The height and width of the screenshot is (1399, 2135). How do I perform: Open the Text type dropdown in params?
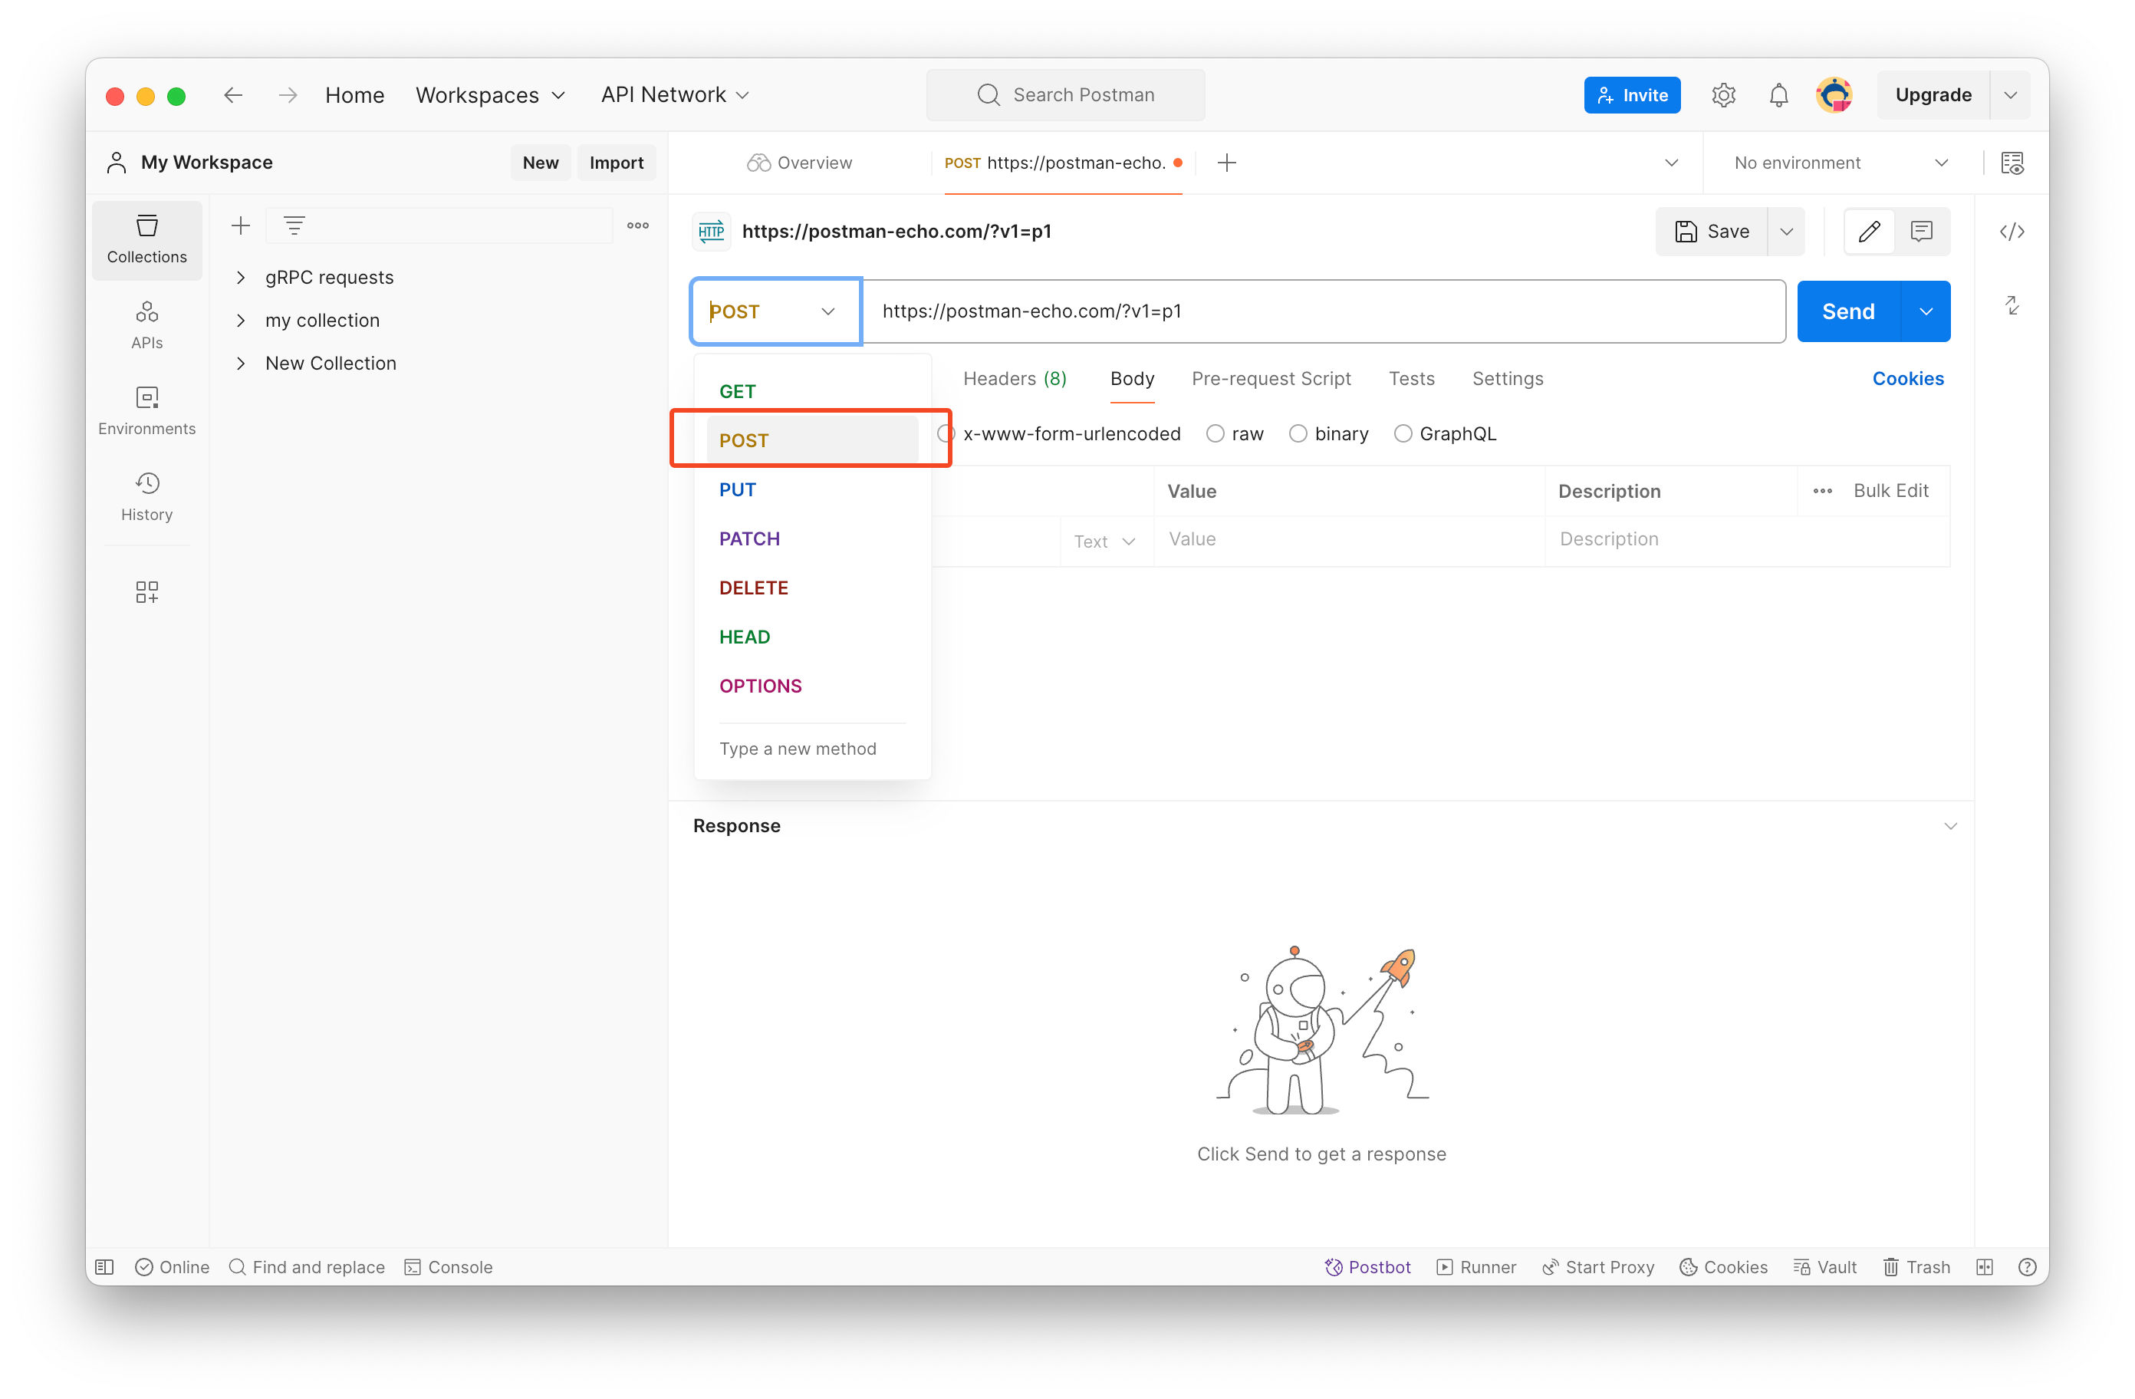(1104, 541)
